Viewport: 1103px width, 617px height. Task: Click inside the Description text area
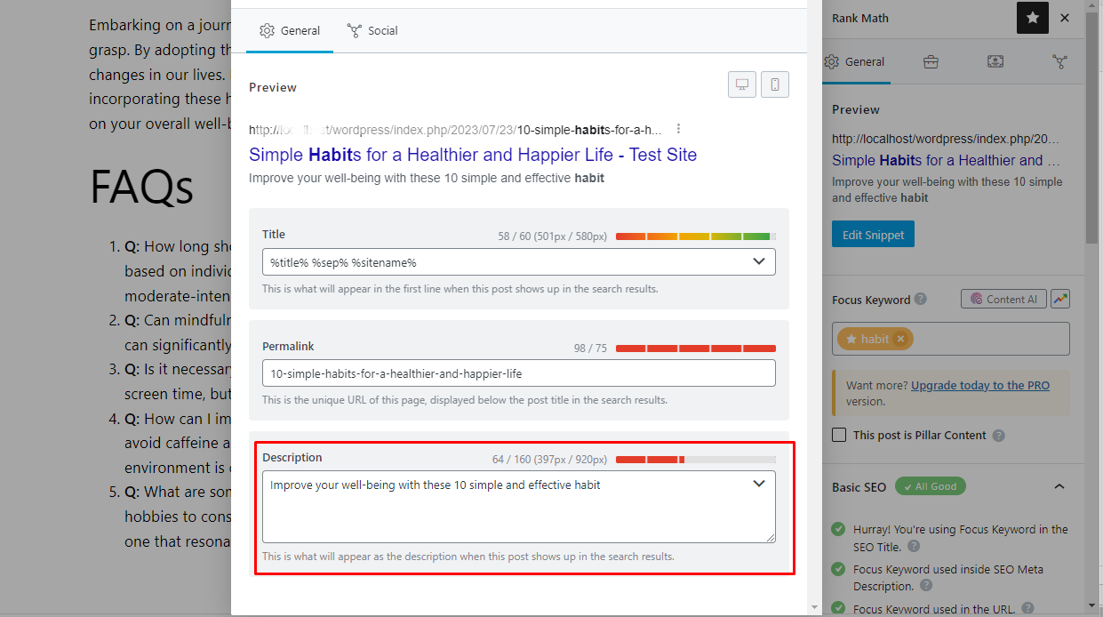519,507
